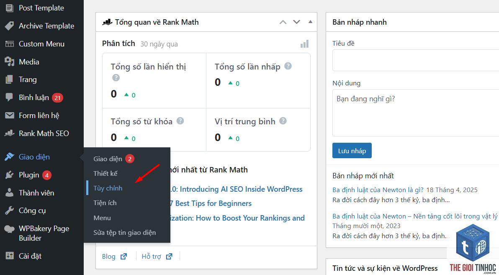Image resolution: width=499 pixels, height=275 pixels.
Task: Open Media in the admin sidebar
Action: pyautogui.click(x=29, y=62)
